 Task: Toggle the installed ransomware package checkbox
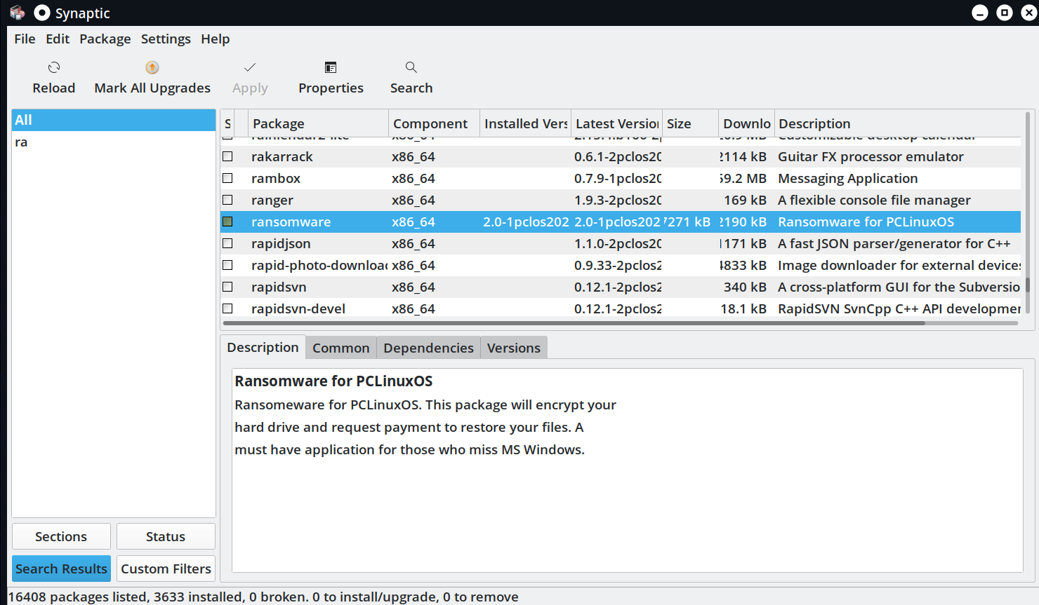(x=227, y=222)
